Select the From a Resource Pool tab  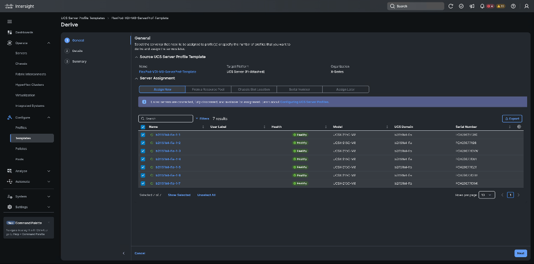pos(208,90)
